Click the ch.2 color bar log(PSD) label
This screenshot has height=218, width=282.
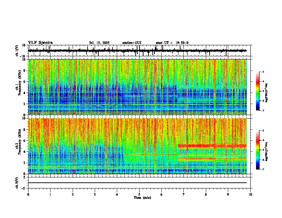pyautogui.click(x=267, y=151)
